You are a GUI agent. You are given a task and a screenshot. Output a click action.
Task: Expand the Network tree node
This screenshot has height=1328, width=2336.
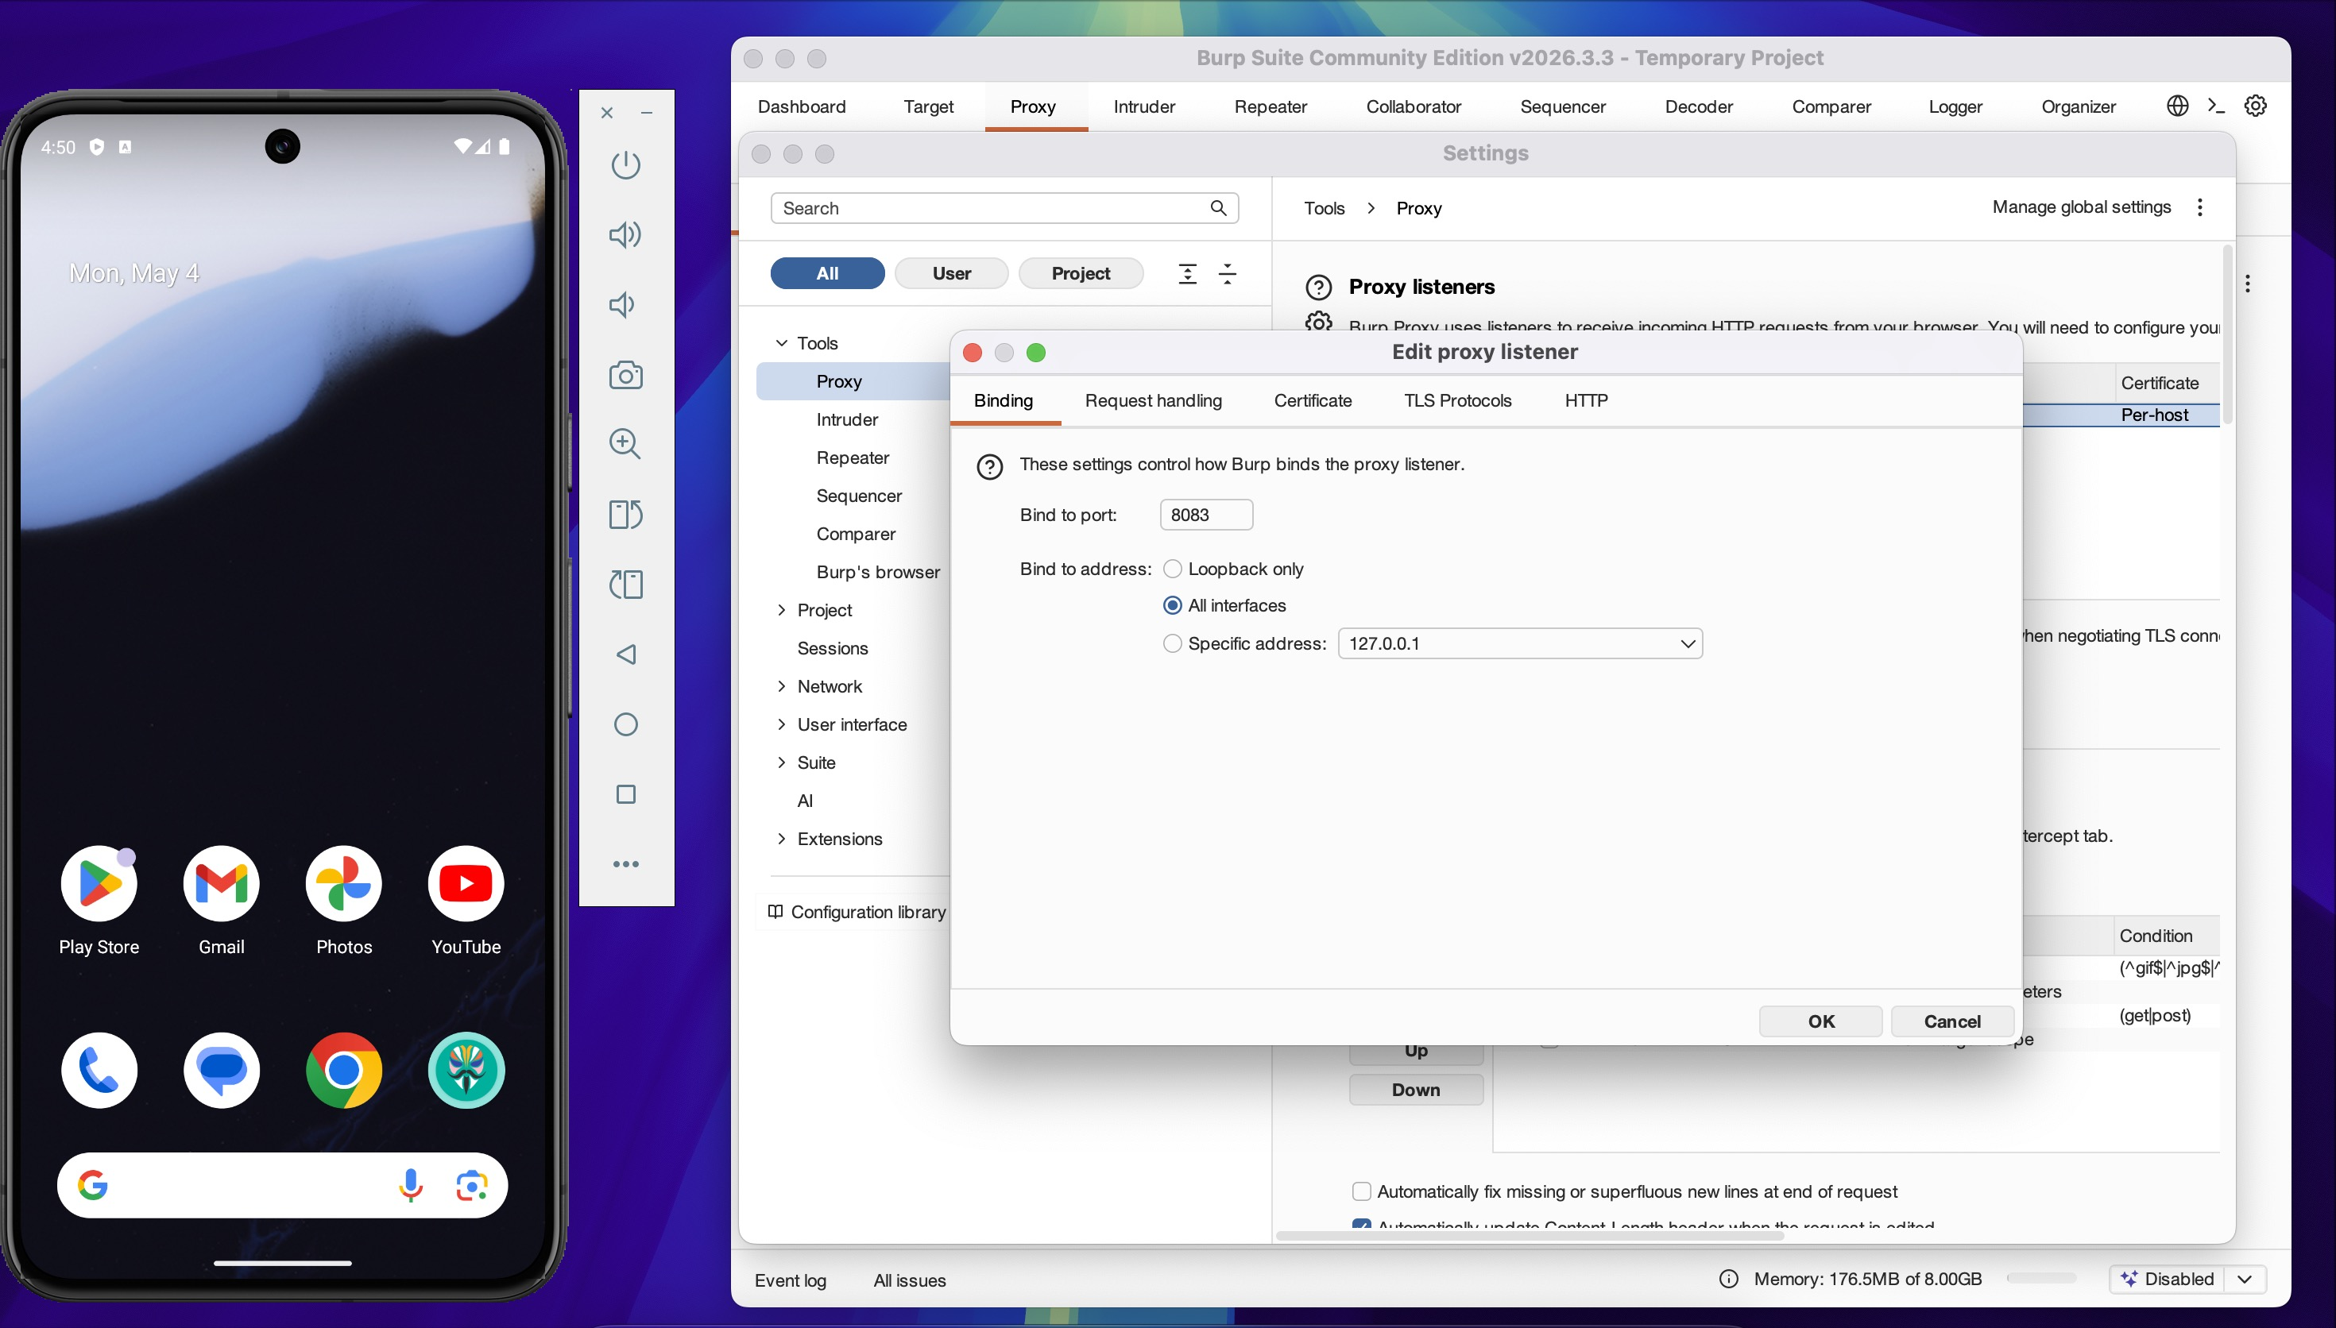(x=782, y=686)
